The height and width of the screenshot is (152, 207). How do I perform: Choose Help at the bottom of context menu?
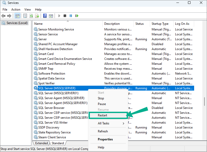coord(108,147)
